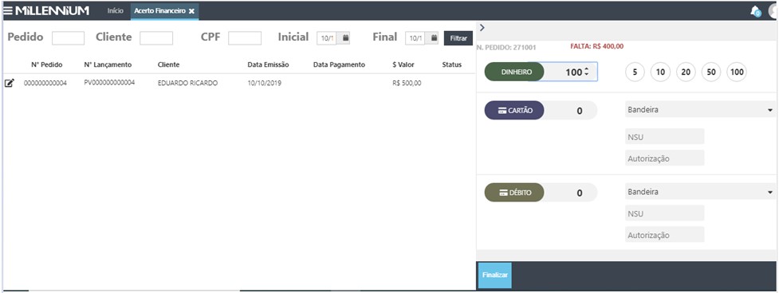Focus the Cartão NSU field
The width and height of the screenshot is (779, 293).
(x=665, y=136)
